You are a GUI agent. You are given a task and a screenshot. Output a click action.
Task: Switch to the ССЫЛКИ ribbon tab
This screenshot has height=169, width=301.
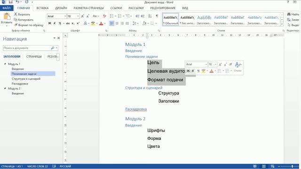click(x=116, y=8)
